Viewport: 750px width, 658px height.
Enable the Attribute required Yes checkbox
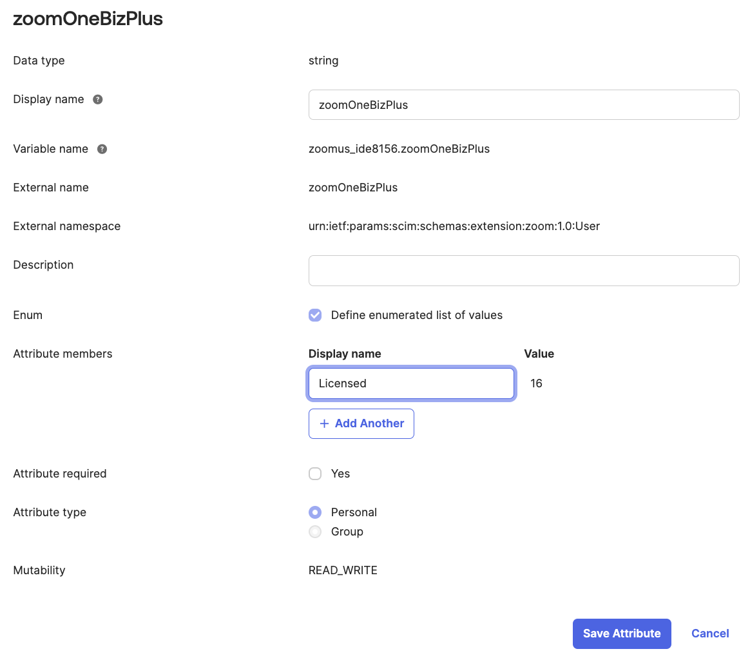pyautogui.click(x=315, y=474)
